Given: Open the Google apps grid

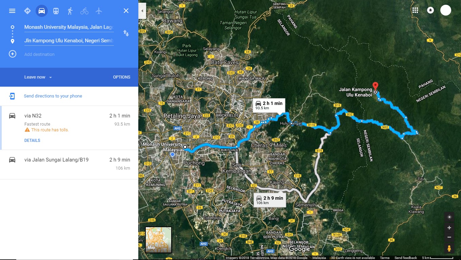Looking at the screenshot, I should [415, 10].
